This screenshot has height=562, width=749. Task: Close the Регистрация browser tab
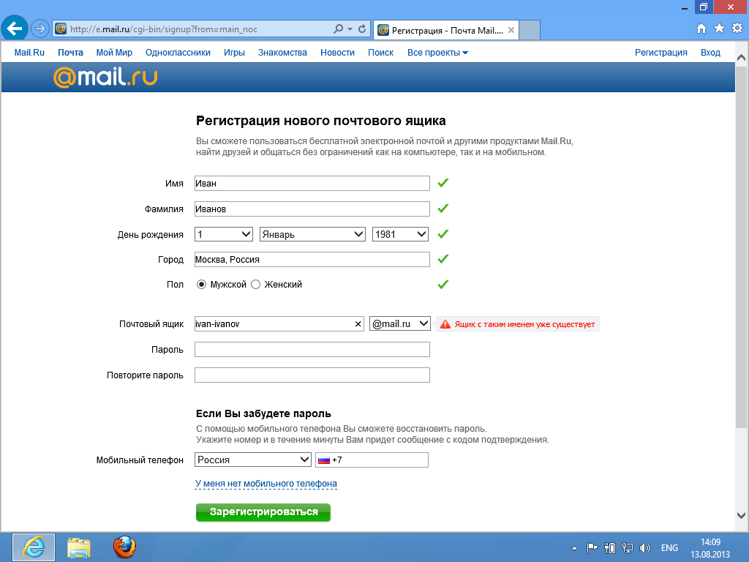click(x=511, y=30)
